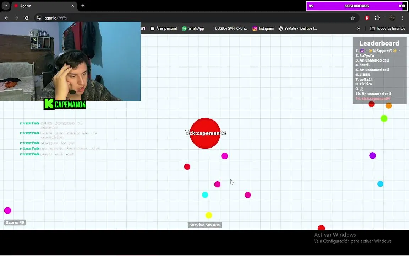
Task: Click the orange food pellet
Action: click(x=389, y=106)
